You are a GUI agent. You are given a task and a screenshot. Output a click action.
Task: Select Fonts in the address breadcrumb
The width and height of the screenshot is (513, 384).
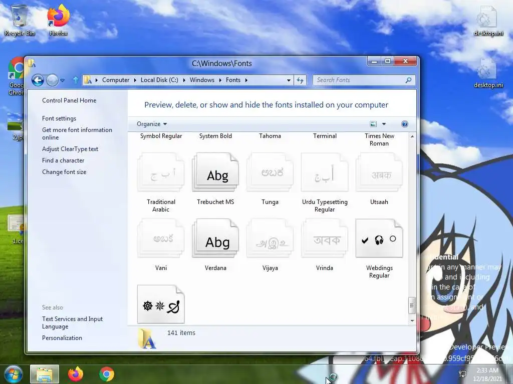pos(233,80)
